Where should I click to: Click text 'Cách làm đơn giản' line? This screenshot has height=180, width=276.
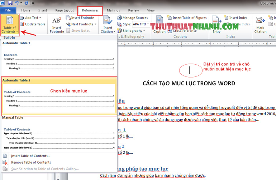point(153,175)
